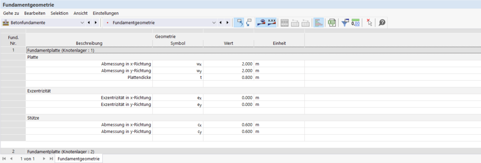Select the Fundamentplatte (Knotenlager : 1) row
The height and width of the screenshot is (163, 481).
(253, 50)
